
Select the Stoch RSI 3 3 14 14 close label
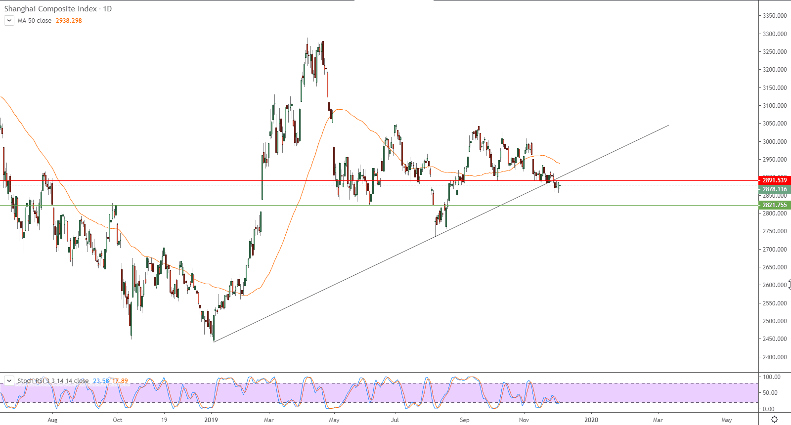[53, 381]
